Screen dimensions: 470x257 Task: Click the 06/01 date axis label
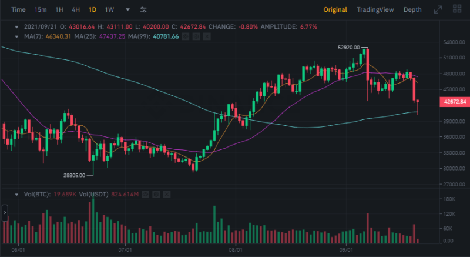18,250
